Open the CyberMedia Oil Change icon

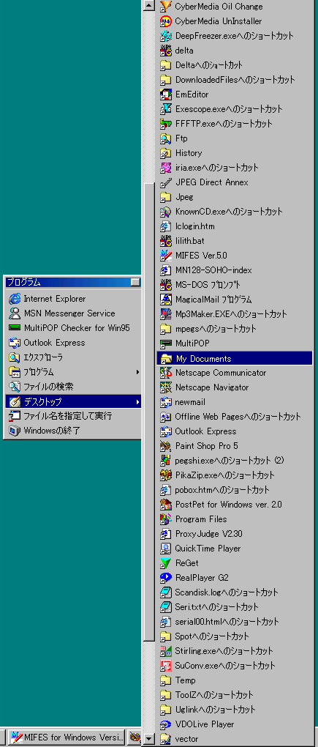click(165, 6)
